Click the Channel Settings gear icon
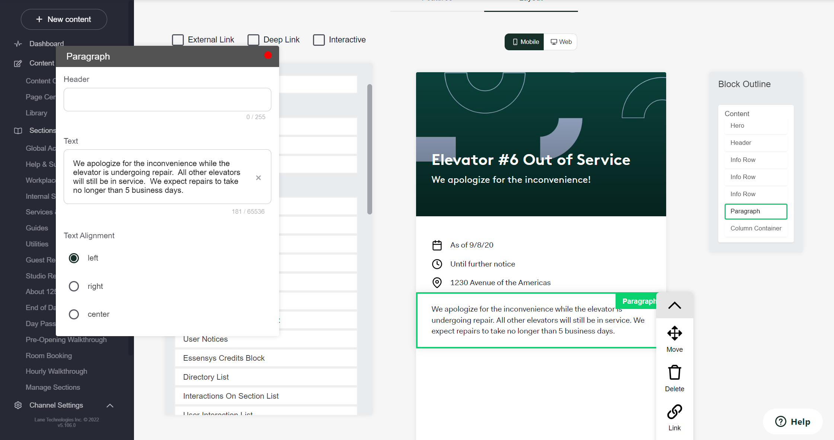The width and height of the screenshot is (834, 440). tap(18, 405)
